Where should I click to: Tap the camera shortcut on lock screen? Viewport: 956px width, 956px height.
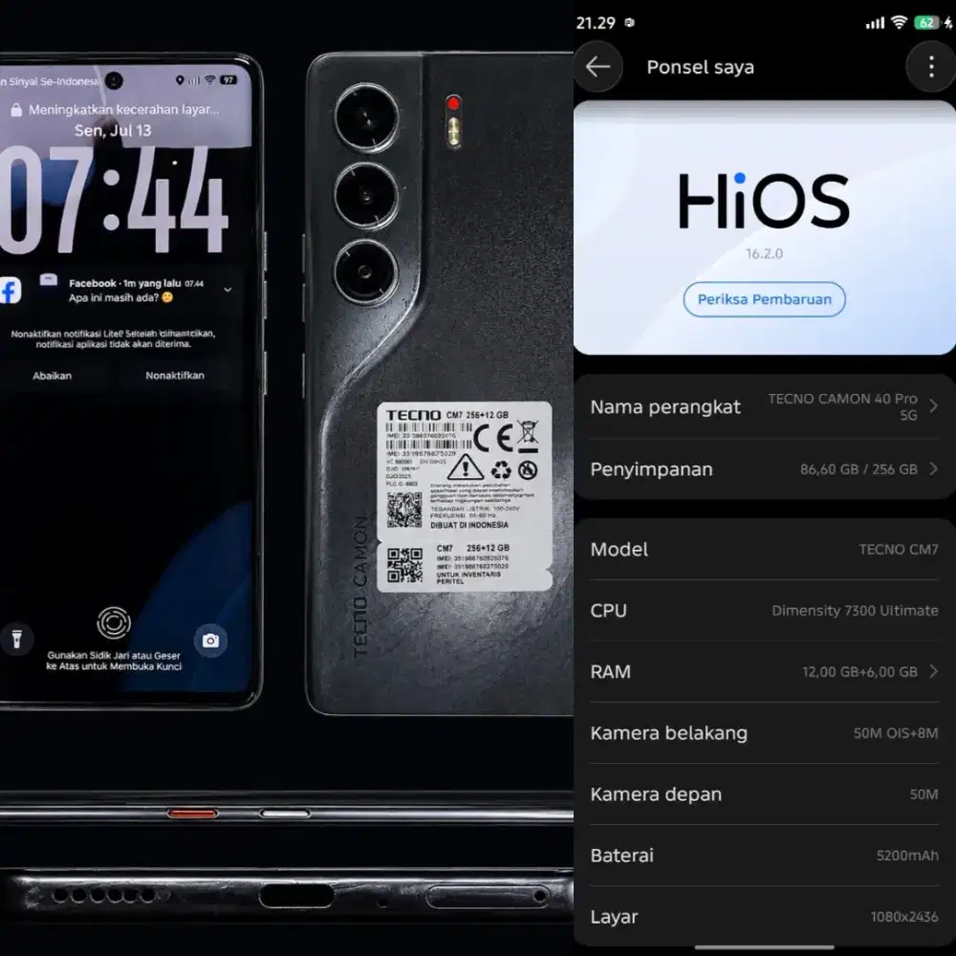210,641
